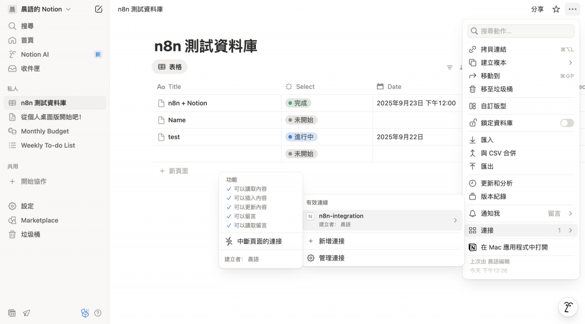The width and height of the screenshot is (585, 324).
Task: Choose 與 CSV 合併 from the menu
Action: (x=521, y=153)
